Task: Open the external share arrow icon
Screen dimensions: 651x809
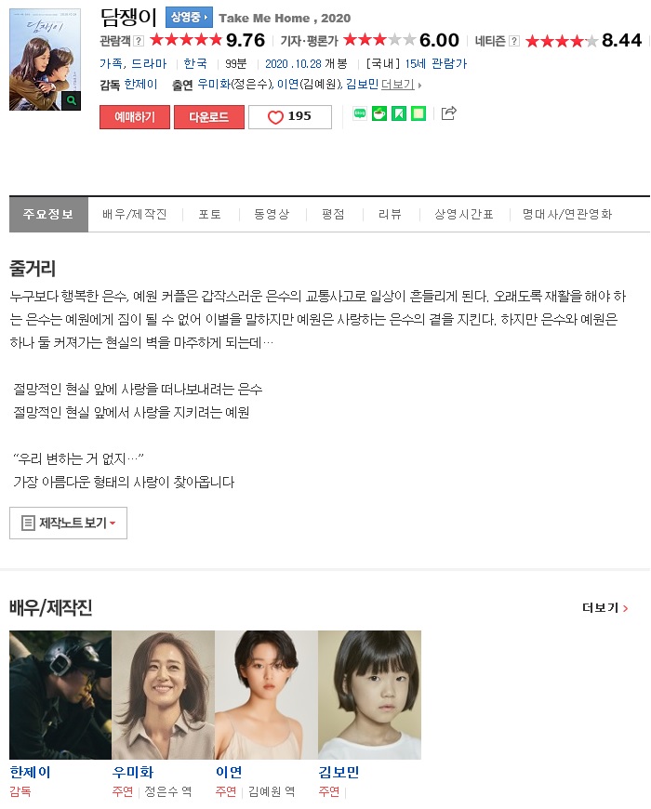Action: (x=448, y=113)
